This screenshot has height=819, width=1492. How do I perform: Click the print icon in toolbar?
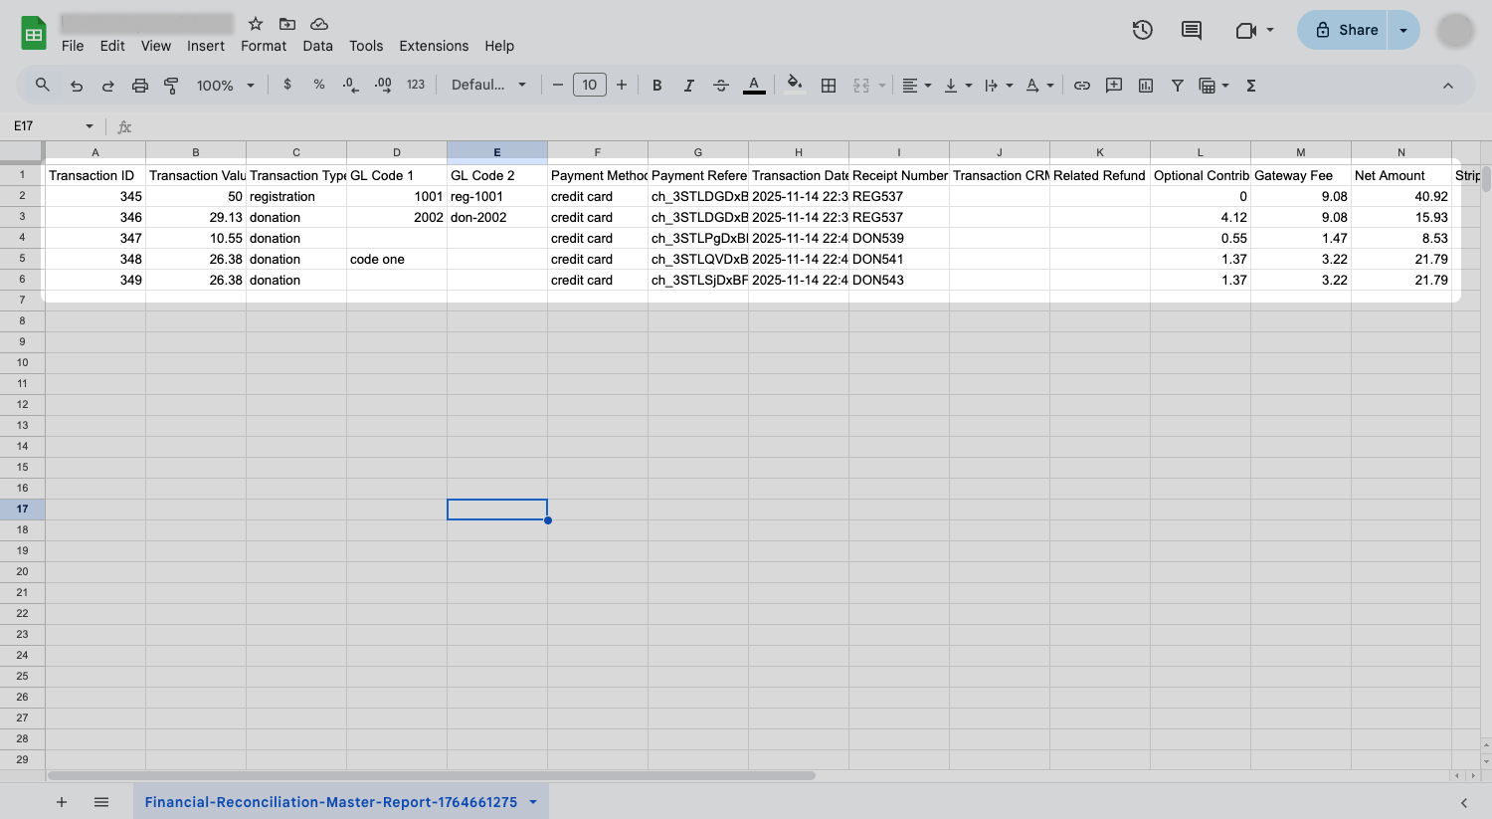(x=140, y=86)
